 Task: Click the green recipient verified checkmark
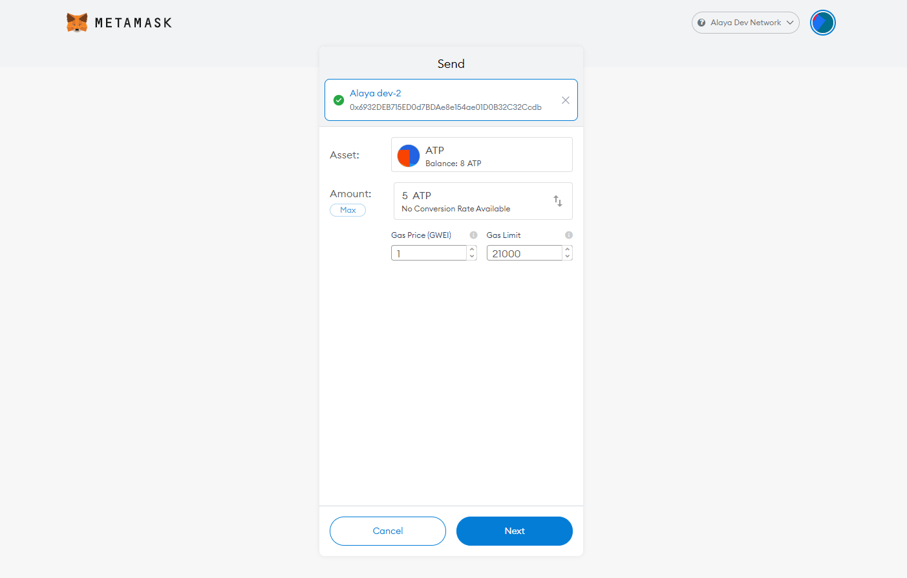338,100
